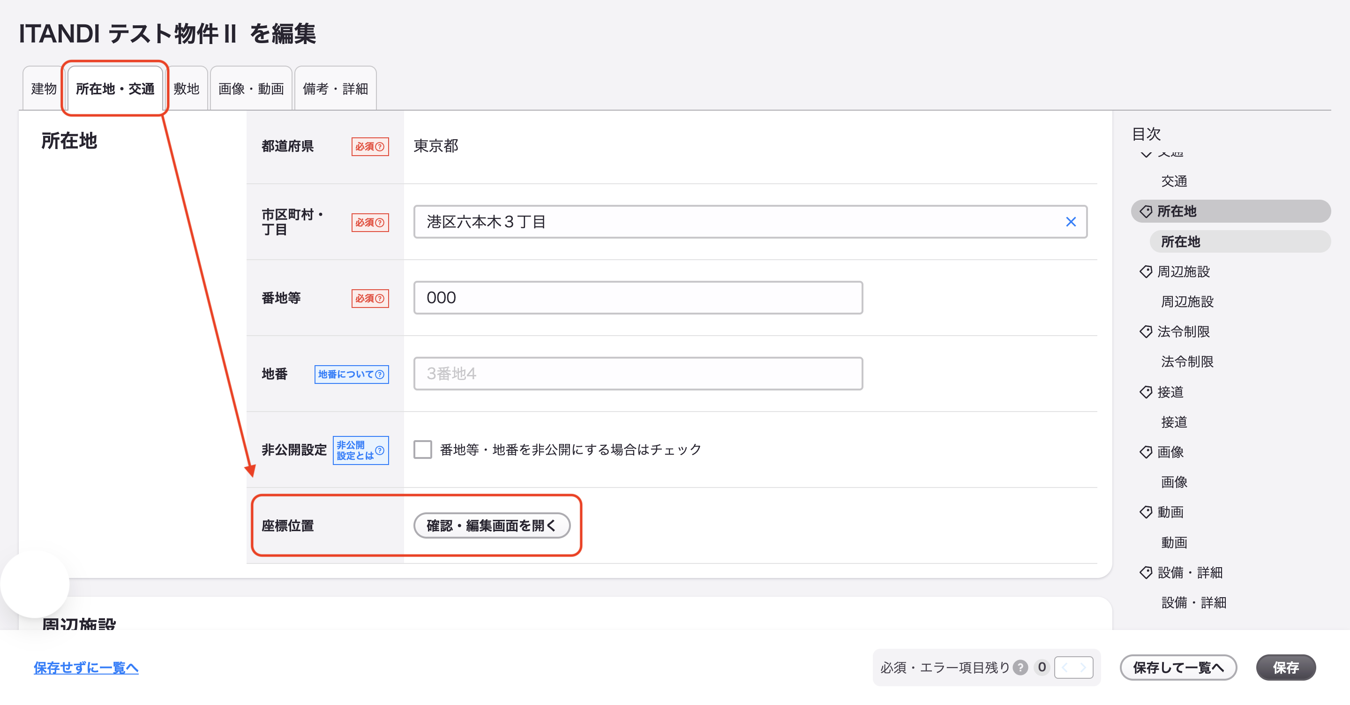Click the tag icon beside 設備・詳細
Viewport: 1350px width, 705px height.
click(1146, 572)
